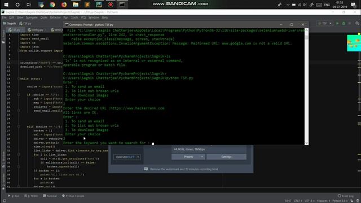361x203 pixels.
Task: Open PyCharm Run menu
Action: click(66, 17)
